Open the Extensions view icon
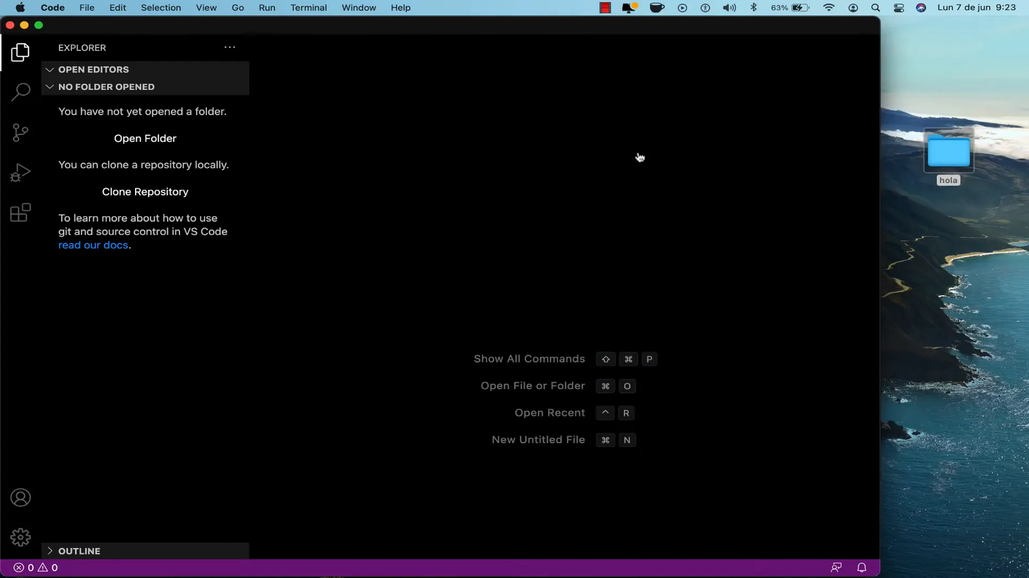The height and width of the screenshot is (578, 1029). pos(20,213)
